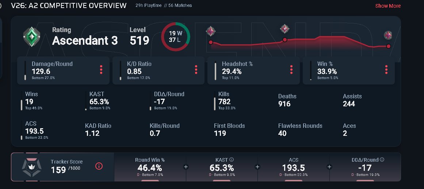
Task: Click the Tracker Score crown emblem
Action: pyautogui.click(x=32, y=167)
